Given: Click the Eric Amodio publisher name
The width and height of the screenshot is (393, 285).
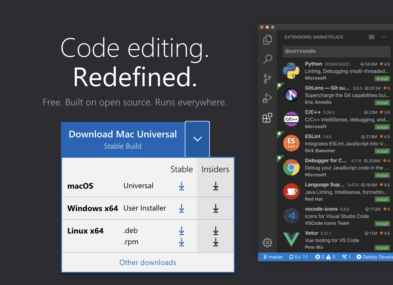Looking at the screenshot, I should pyautogui.click(x=318, y=102).
